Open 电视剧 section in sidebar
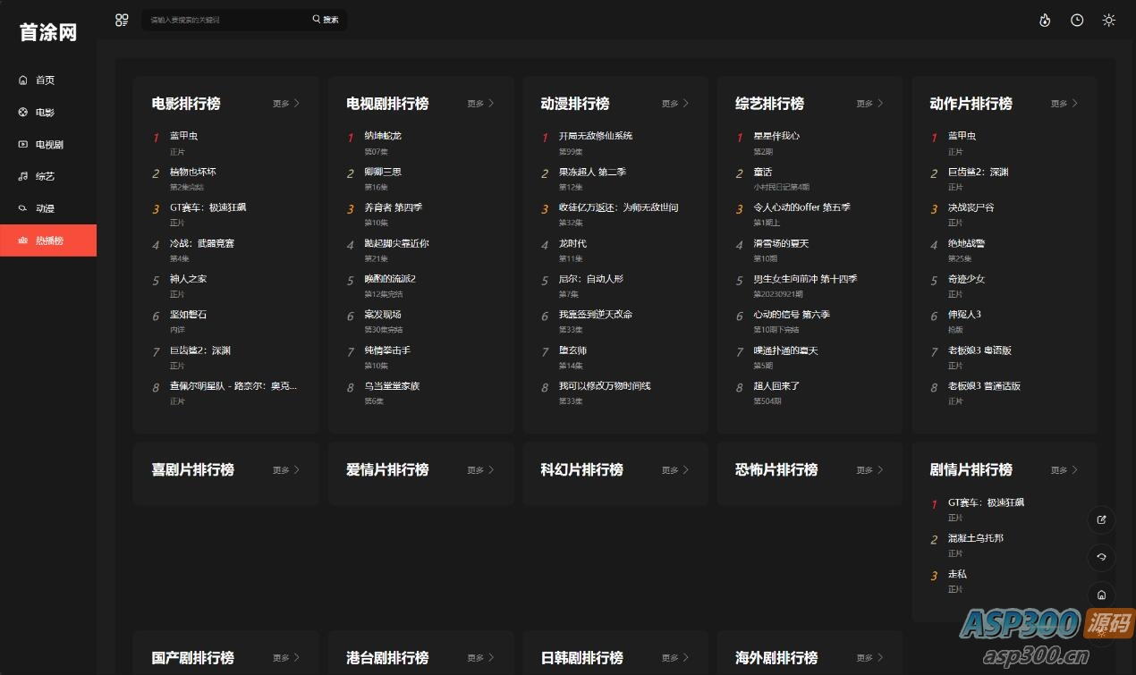 [48, 145]
